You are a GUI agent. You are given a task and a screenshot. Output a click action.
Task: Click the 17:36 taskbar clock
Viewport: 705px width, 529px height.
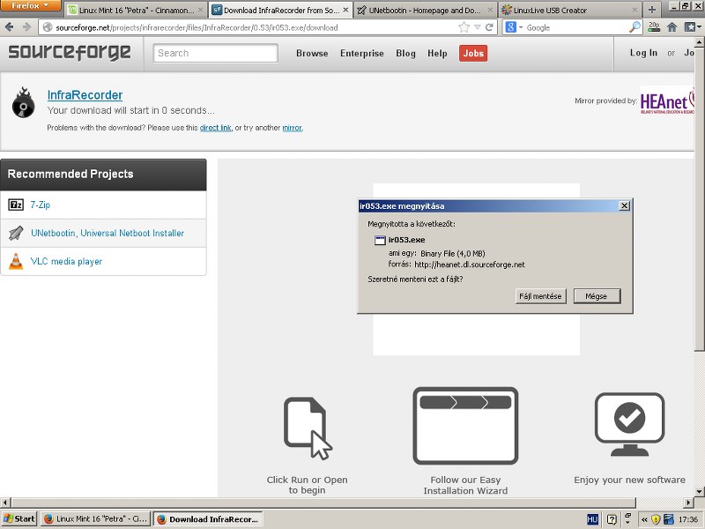(688, 519)
